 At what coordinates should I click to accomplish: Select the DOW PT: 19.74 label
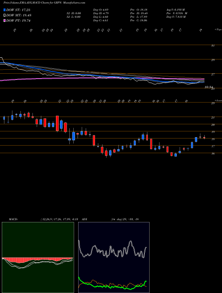tap(18, 20)
